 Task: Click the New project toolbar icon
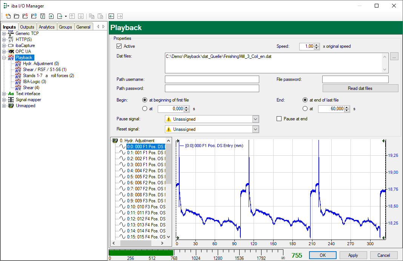[x=8, y=16]
